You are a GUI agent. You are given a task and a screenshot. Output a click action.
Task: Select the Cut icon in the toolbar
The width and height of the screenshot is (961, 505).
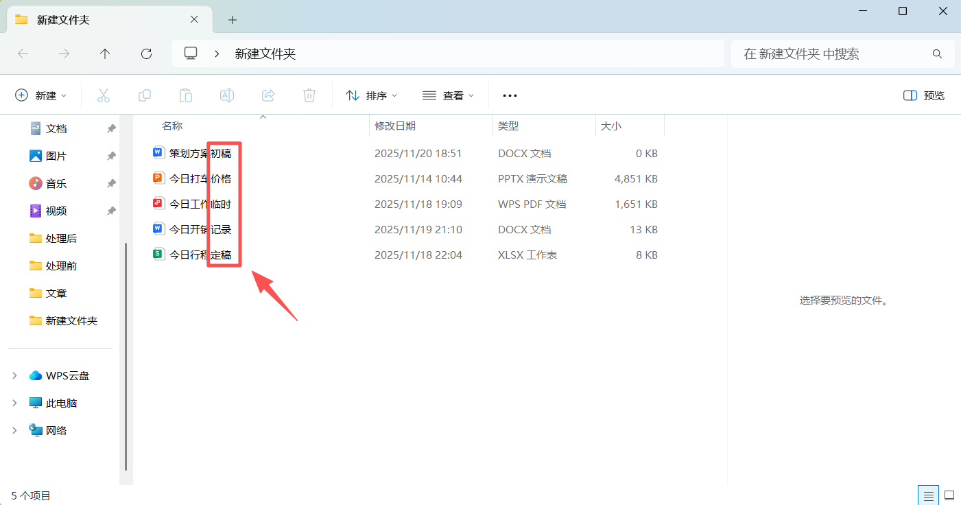(x=104, y=95)
